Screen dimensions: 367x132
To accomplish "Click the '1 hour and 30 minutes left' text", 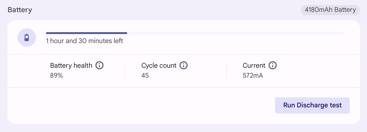I will pos(84,41).
